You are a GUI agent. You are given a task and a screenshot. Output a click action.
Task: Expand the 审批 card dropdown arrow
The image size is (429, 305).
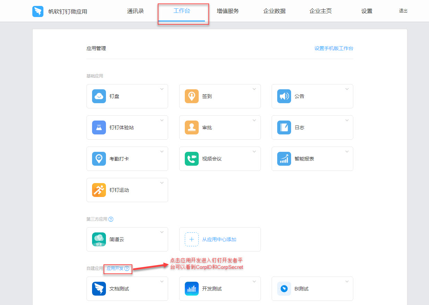tap(255, 120)
